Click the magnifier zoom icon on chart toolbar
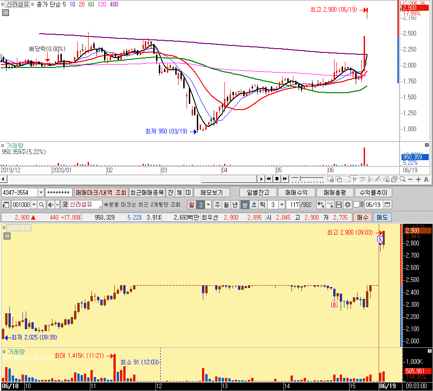The height and width of the screenshot is (391, 433). point(403,179)
